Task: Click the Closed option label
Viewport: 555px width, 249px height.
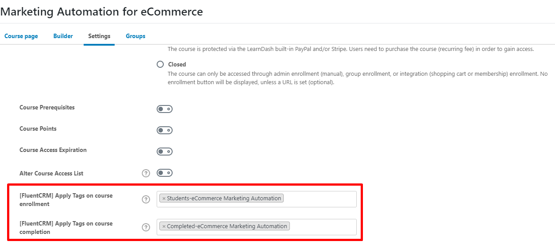Action: [177, 64]
